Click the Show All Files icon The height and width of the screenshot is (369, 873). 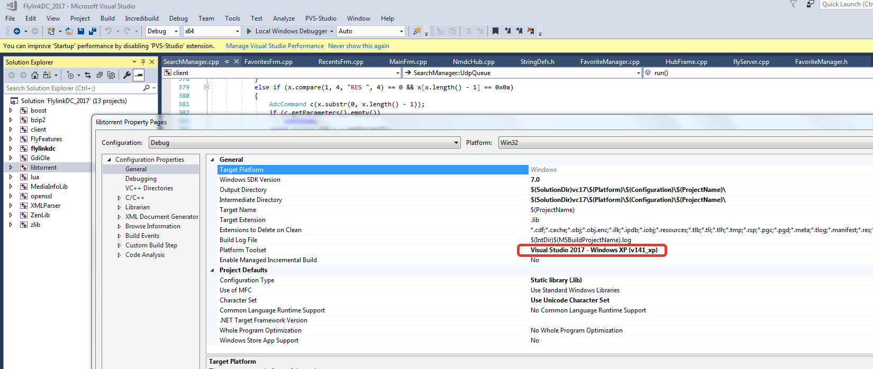111,75
